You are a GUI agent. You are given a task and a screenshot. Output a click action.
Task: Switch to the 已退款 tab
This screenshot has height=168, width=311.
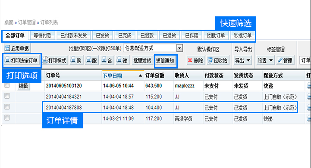(147, 36)
